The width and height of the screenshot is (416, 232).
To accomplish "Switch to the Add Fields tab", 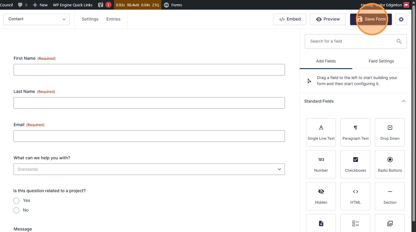I will click(x=326, y=61).
